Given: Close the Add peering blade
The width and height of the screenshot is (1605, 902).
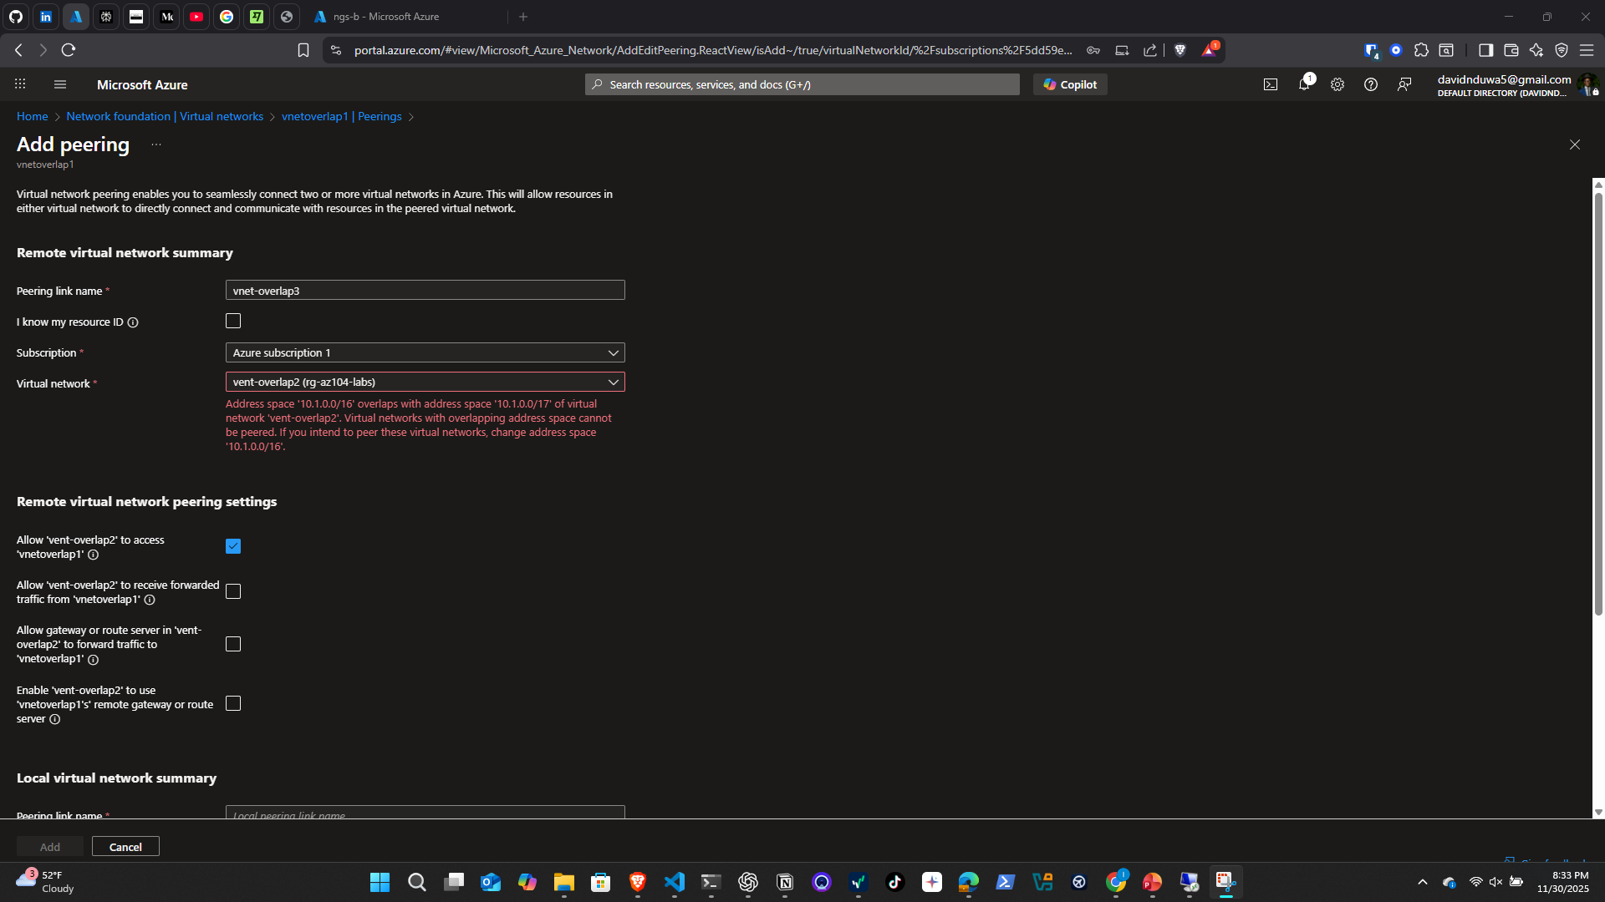Looking at the screenshot, I should tap(1575, 144).
